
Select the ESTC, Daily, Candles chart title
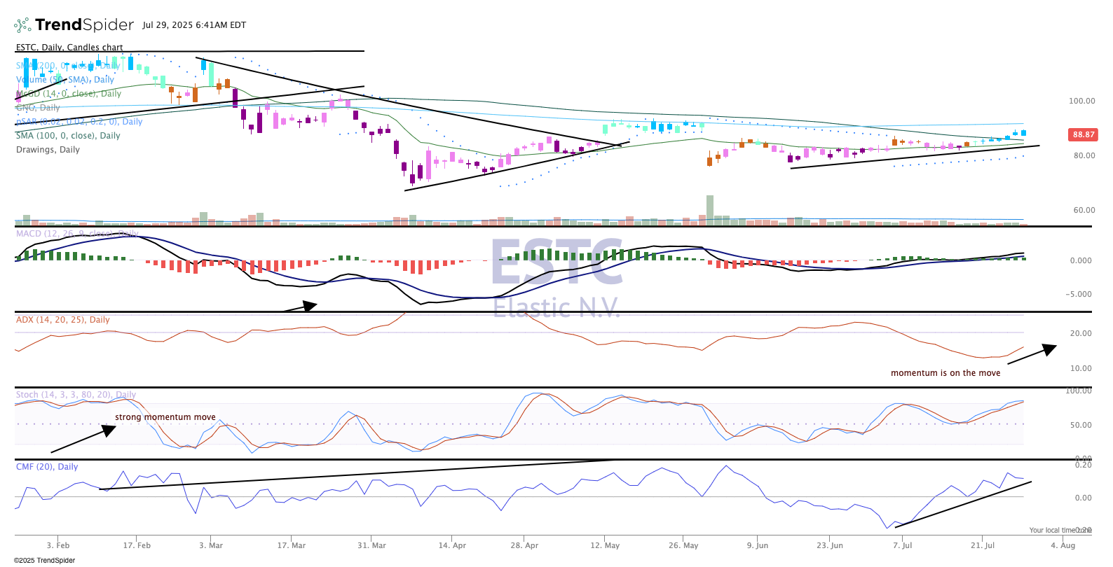[69, 48]
